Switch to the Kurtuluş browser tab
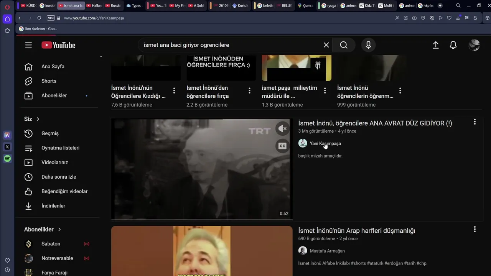491x276 pixels. [x=240, y=6]
